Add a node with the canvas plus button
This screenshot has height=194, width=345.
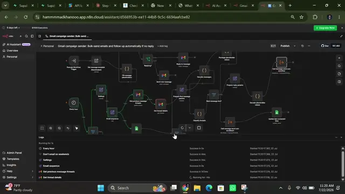coord(339,58)
